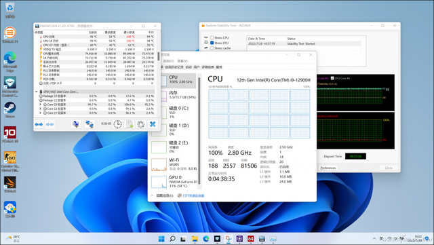The width and height of the screenshot is (434, 245).
Task: Expand Core C7 residency row in HWiNFO
Action: (41, 113)
